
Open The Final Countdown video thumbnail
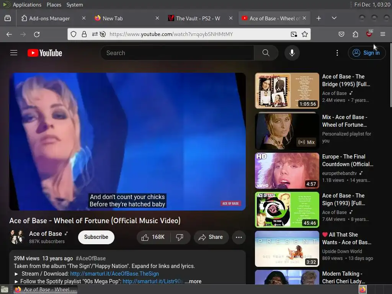[x=287, y=170]
